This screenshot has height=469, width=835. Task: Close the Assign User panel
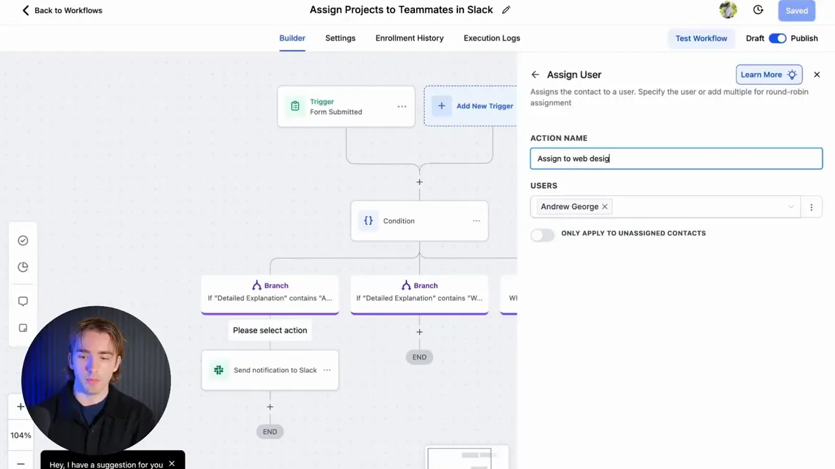(x=817, y=75)
